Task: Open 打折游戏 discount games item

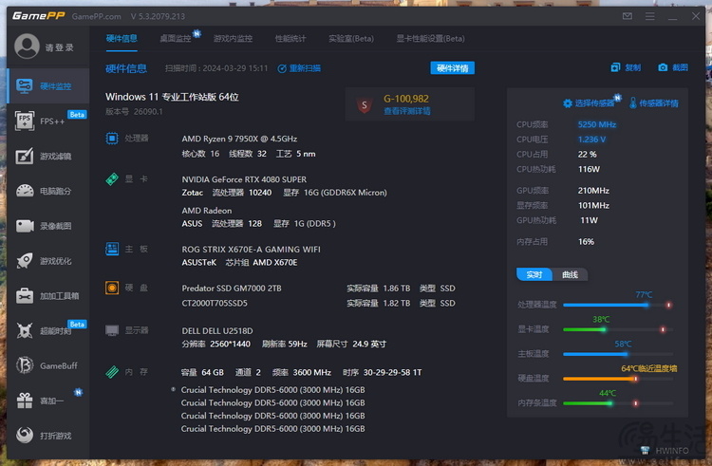Action: pyautogui.click(x=48, y=436)
